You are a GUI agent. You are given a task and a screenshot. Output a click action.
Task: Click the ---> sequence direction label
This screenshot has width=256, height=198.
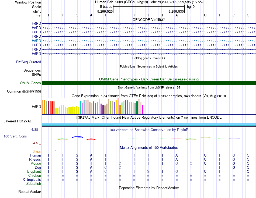click(x=38, y=16)
